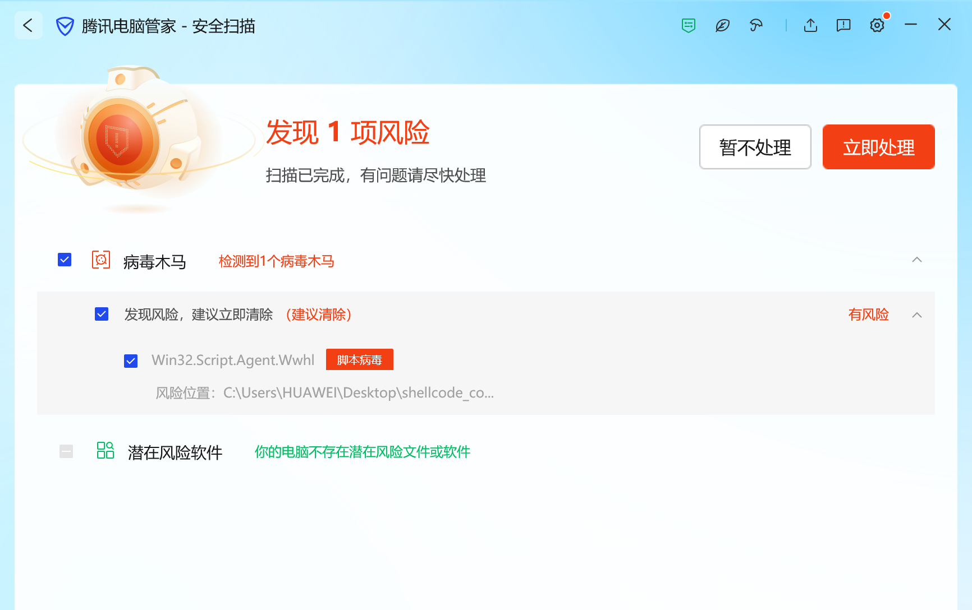The height and width of the screenshot is (610, 972).
Task: Go back with the left arrow button
Action: tap(28, 25)
